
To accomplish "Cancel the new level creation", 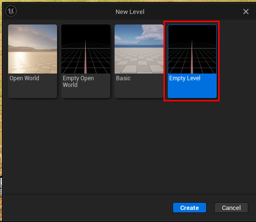I will pyautogui.click(x=231, y=208).
